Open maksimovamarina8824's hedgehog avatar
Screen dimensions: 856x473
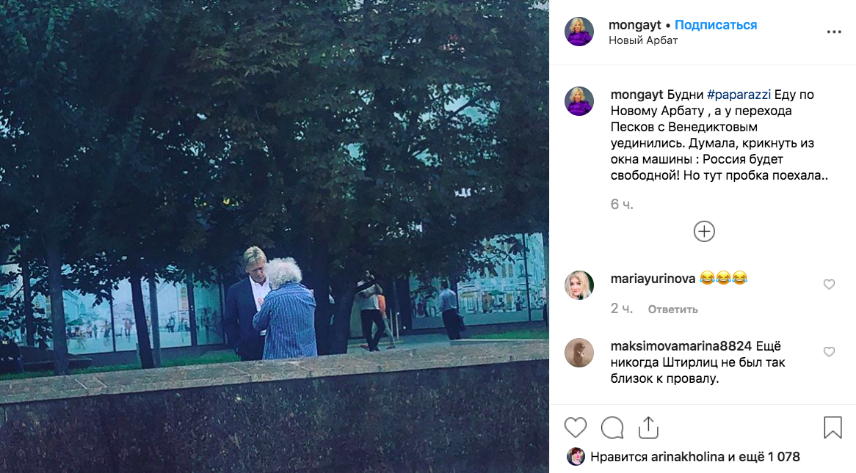coord(578,353)
